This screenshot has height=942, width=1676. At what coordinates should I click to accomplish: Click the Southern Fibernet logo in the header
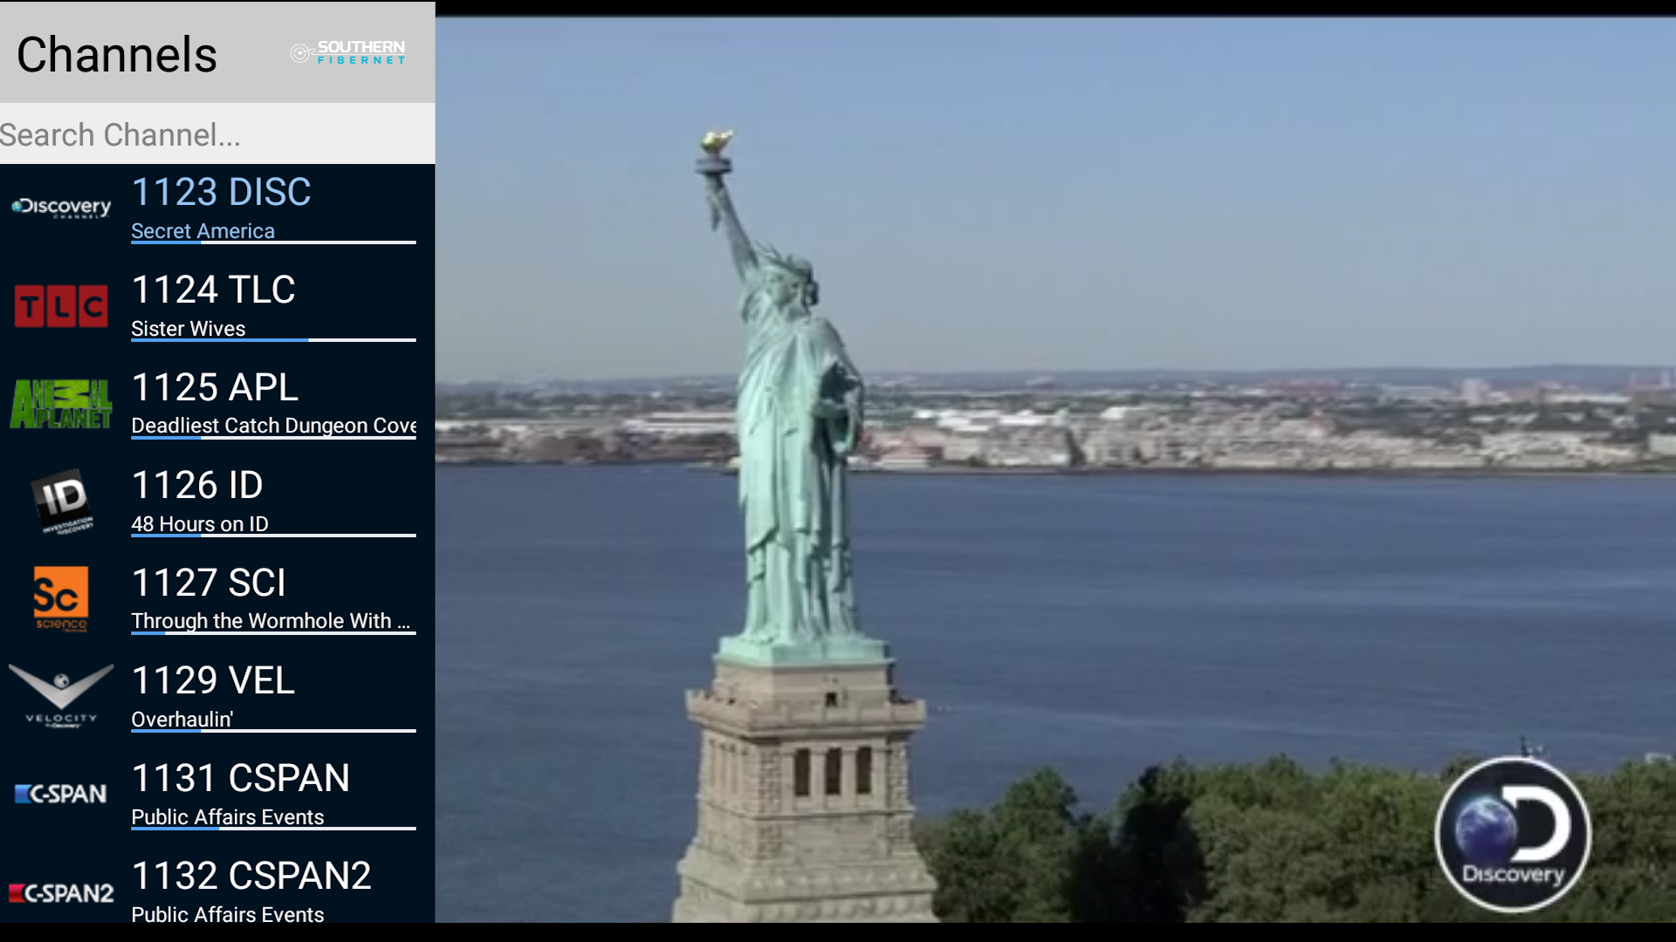click(x=347, y=52)
